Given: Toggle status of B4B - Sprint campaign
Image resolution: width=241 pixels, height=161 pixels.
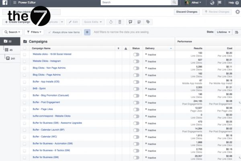Looking at the screenshot, I should tap(136, 89).
